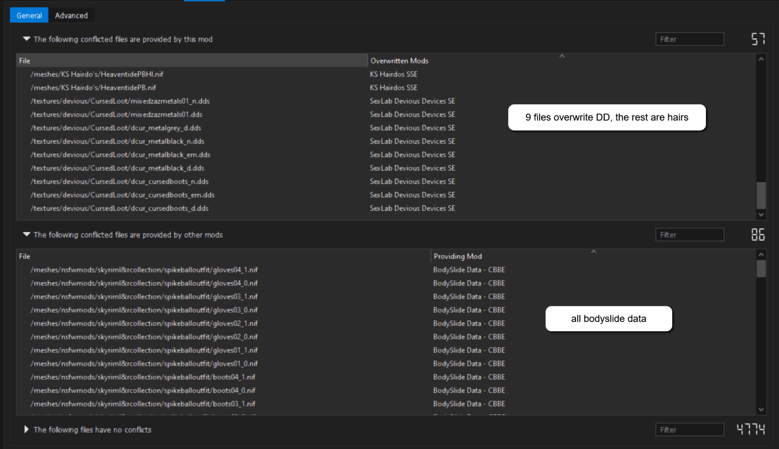Click upper list scrollbar up arrow
This screenshot has width=779, height=449.
pyautogui.click(x=761, y=59)
